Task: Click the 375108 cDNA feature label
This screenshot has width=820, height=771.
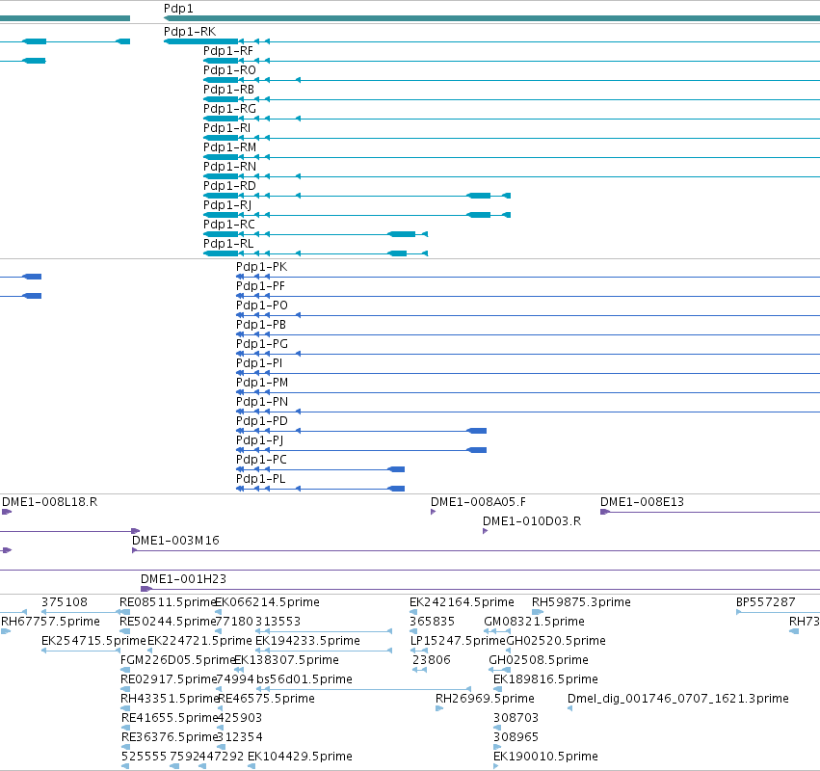Action: tap(65, 602)
